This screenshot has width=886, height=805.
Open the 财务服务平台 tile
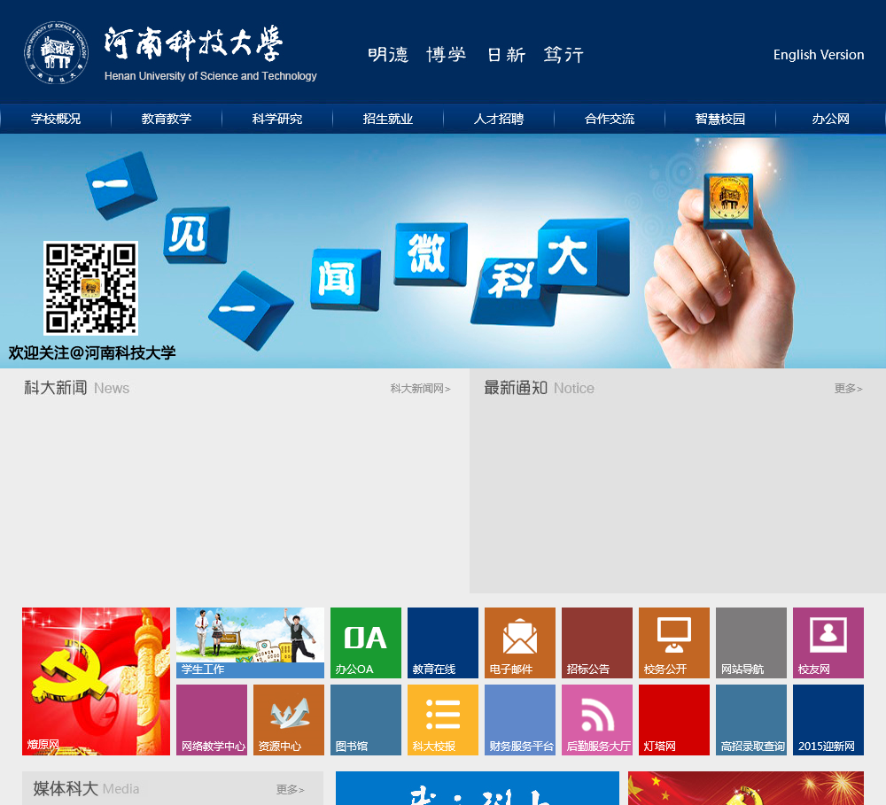click(520, 720)
